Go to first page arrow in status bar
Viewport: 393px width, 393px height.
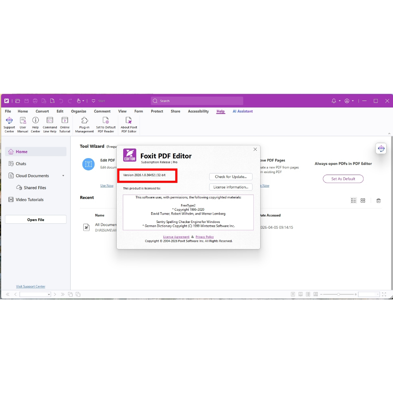point(8,294)
